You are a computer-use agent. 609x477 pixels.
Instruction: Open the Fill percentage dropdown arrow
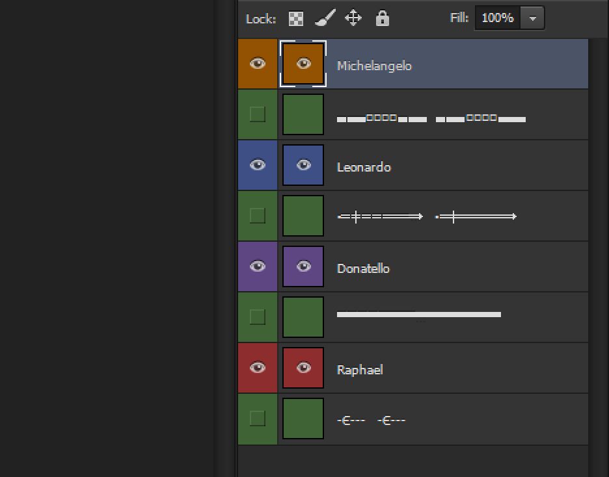click(x=533, y=18)
